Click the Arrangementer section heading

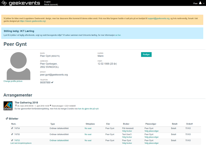click(x=18, y=95)
